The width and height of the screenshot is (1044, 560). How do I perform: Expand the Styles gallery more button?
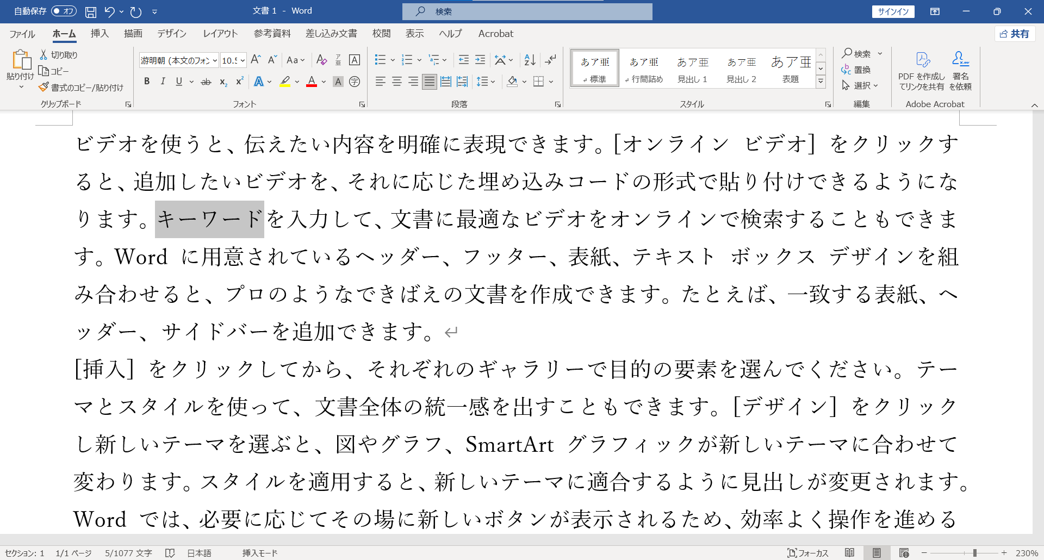(x=821, y=82)
